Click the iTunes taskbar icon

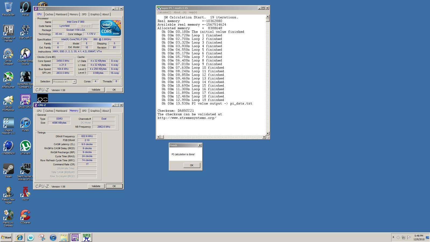coord(53,237)
